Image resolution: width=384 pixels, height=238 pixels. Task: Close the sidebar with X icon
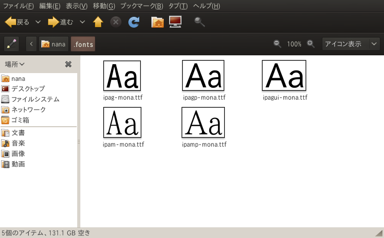68,64
